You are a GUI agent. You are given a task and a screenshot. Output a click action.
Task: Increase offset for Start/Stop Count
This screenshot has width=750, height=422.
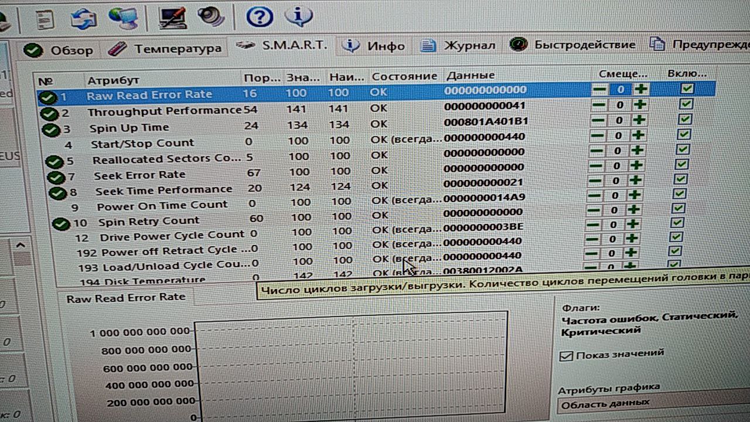coord(638,135)
